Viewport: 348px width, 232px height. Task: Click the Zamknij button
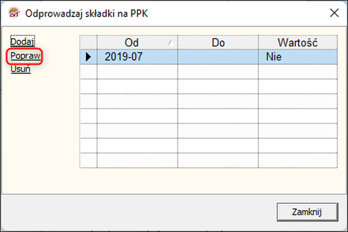[308, 212]
